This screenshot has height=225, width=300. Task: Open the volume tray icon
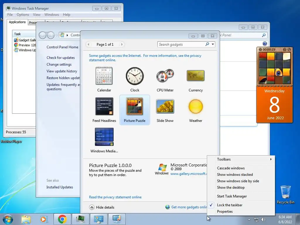pyautogui.click(x=263, y=219)
